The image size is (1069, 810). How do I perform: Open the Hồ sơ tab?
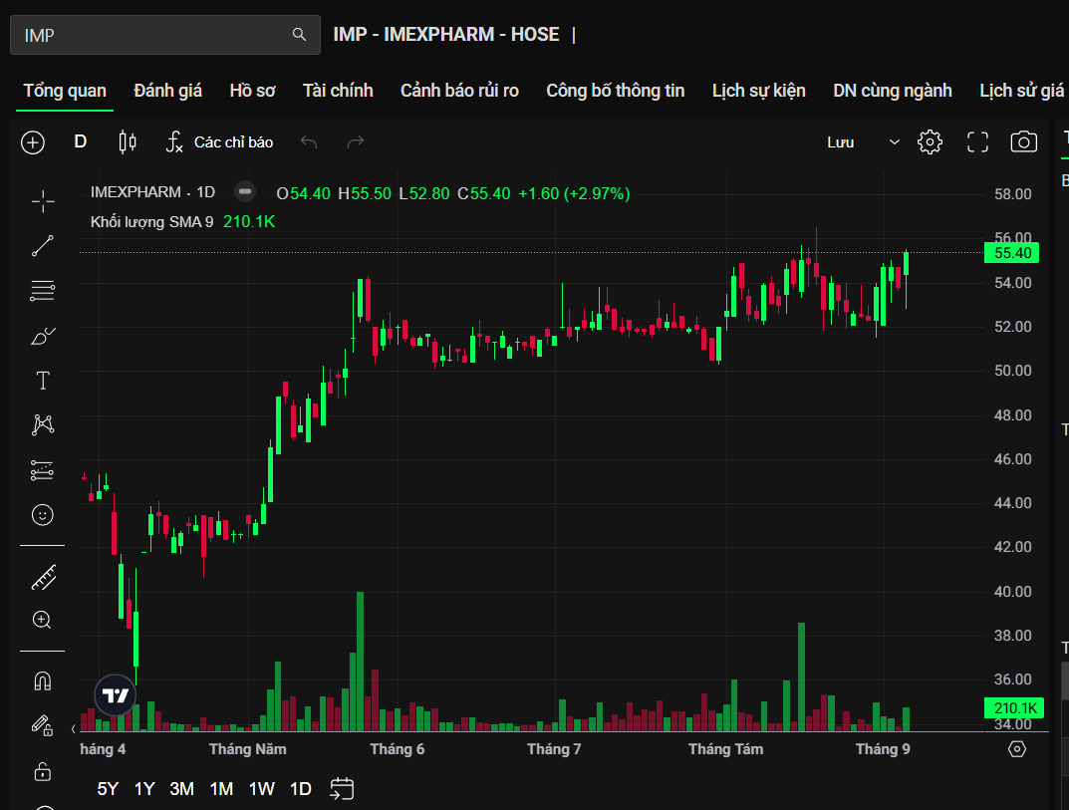(x=252, y=91)
